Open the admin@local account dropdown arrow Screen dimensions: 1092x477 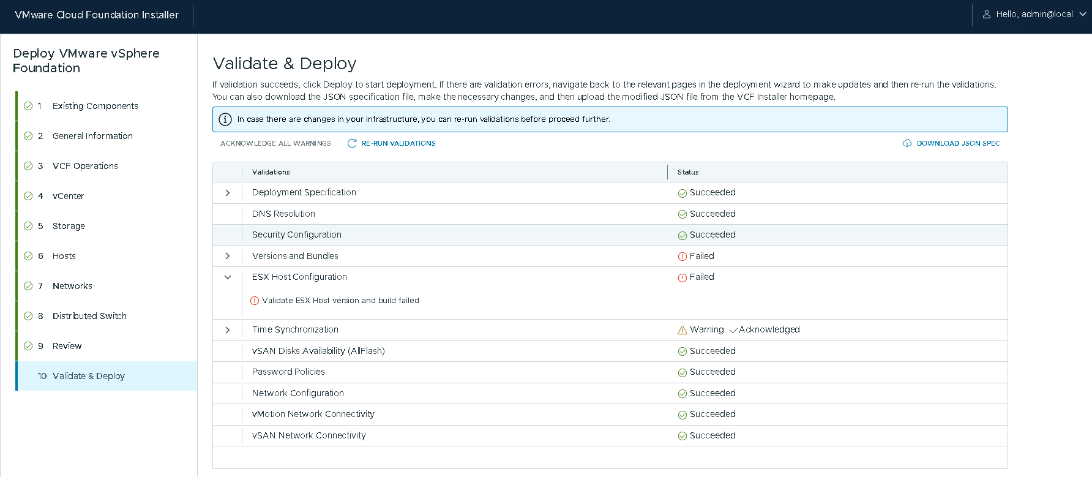[x=1083, y=14]
